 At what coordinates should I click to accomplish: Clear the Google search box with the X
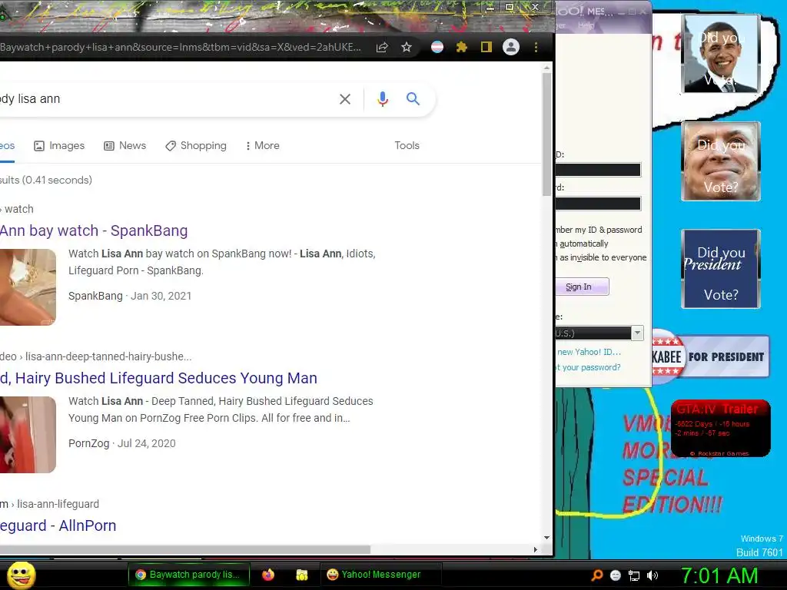(345, 99)
